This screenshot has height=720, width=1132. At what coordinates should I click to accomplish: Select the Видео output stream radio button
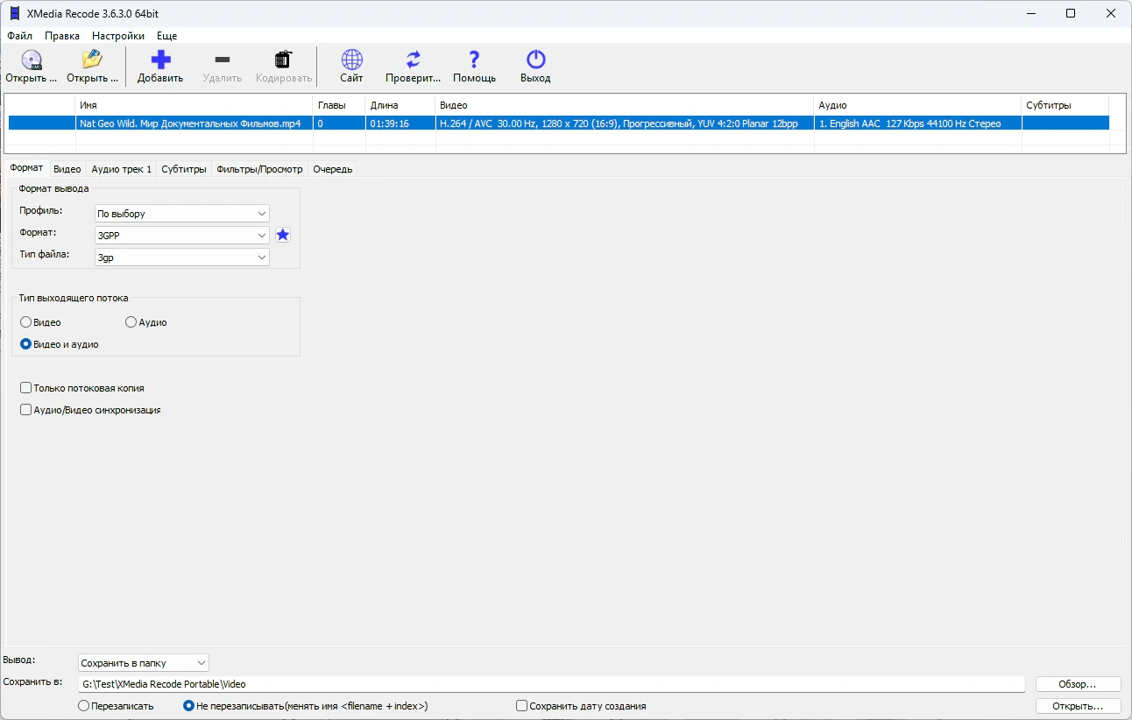(x=25, y=322)
